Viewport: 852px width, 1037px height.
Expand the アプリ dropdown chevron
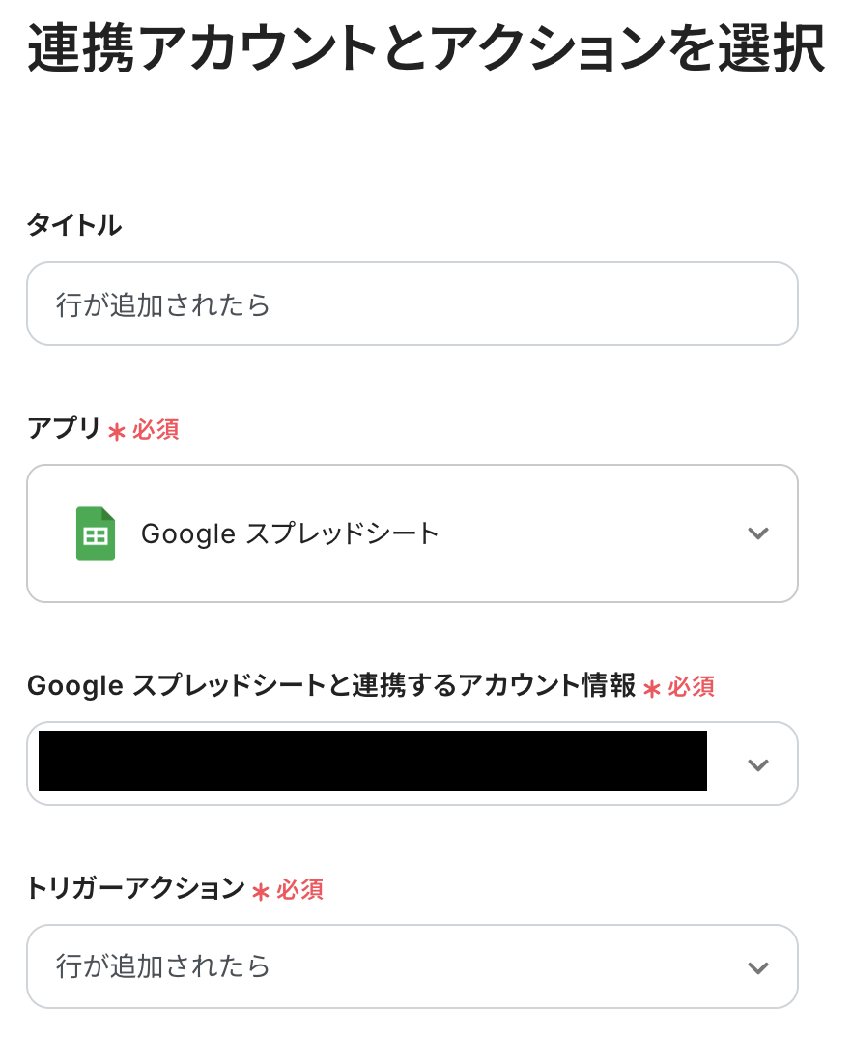coord(758,533)
